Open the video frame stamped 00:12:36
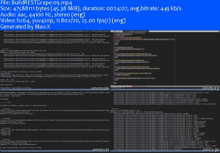 [x=165, y=121]
